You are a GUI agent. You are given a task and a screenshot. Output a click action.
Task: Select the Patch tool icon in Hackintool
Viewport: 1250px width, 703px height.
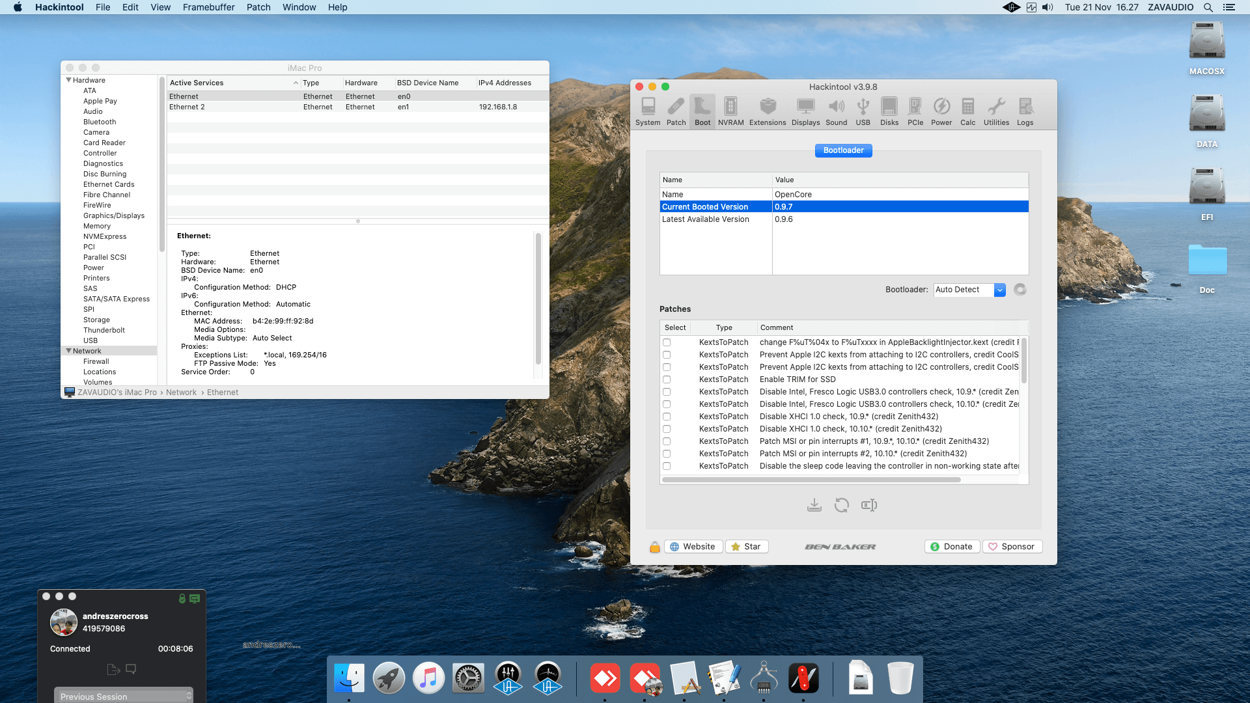point(676,111)
